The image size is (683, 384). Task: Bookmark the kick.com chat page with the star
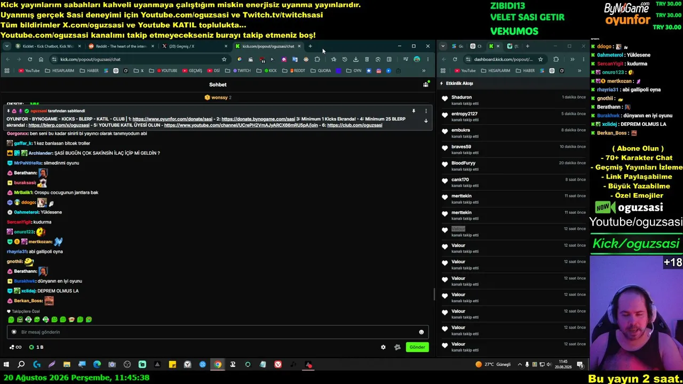224,59
